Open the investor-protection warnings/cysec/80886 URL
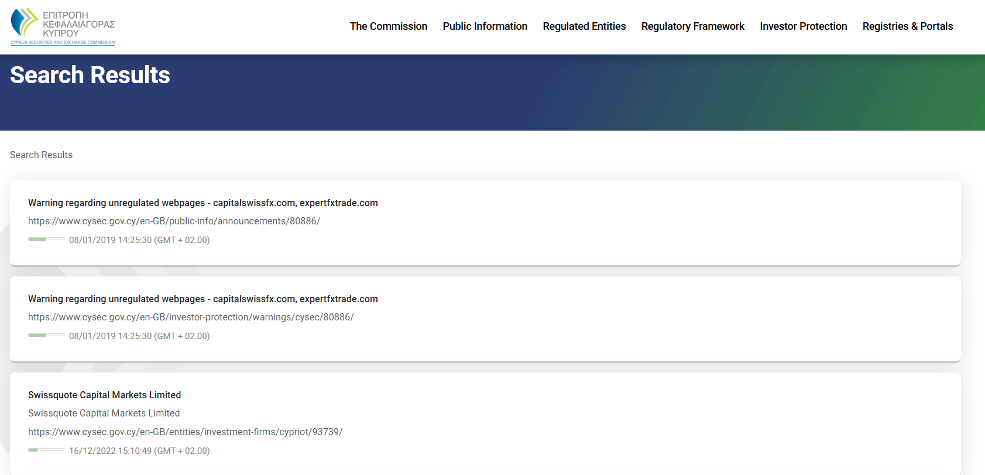 (191, 317)
